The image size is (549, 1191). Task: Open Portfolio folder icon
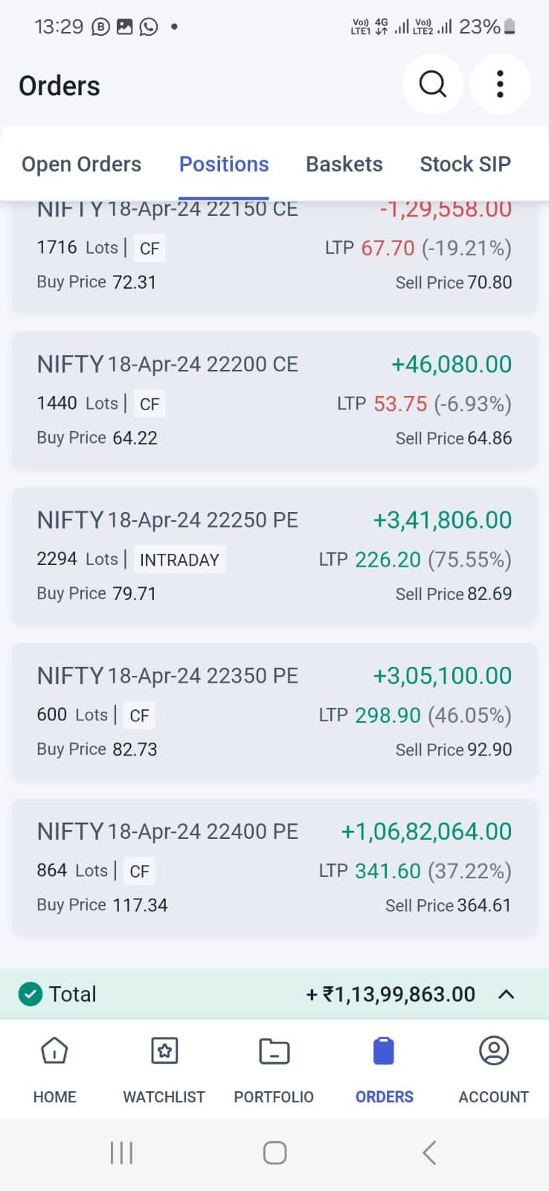(274, 1051)
